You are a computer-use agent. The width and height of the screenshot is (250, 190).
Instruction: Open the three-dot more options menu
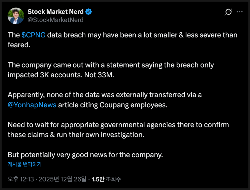240,12
